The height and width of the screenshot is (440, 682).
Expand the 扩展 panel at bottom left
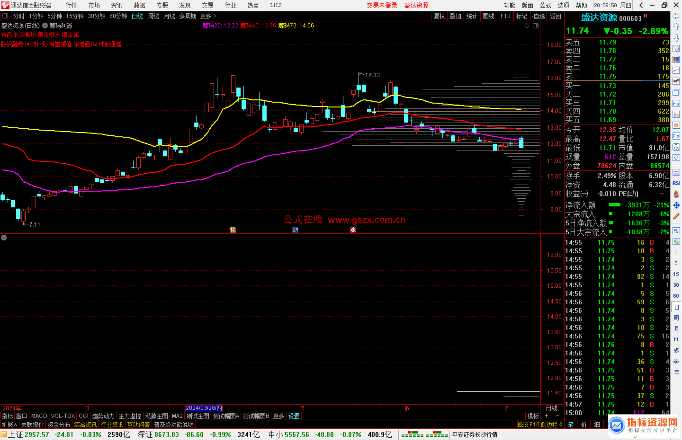pyautogui.click(x=9, y=425)
